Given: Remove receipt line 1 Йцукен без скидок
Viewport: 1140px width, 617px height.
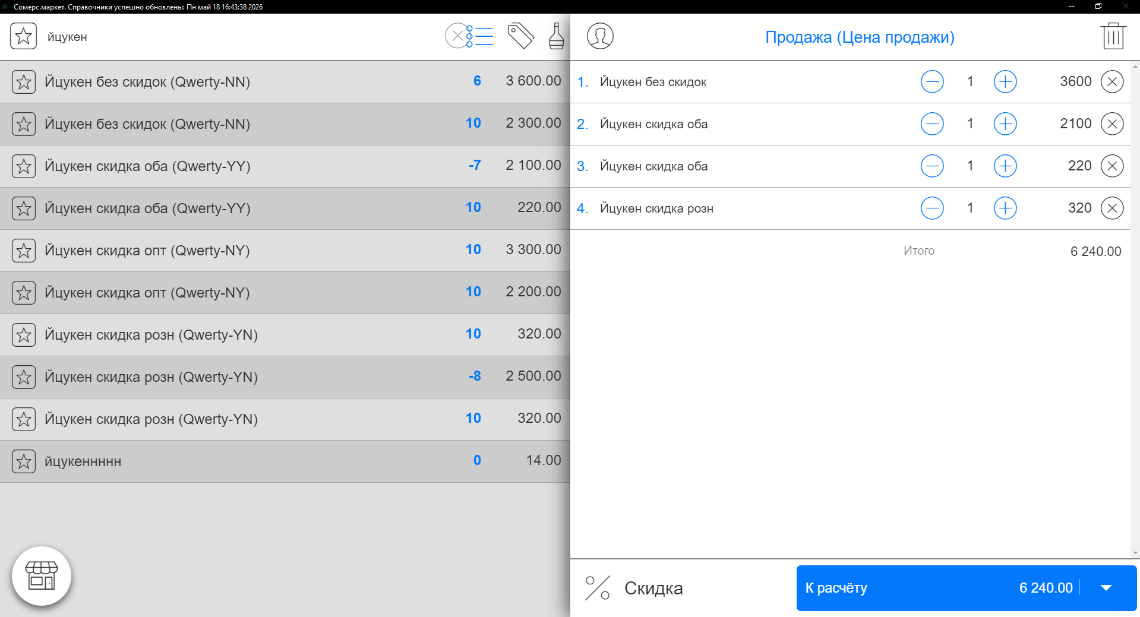Looking at the screenshot, I should (x=1112, y=81).
